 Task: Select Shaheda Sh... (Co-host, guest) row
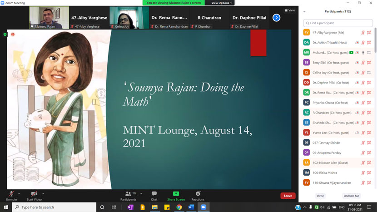[337, 123]
